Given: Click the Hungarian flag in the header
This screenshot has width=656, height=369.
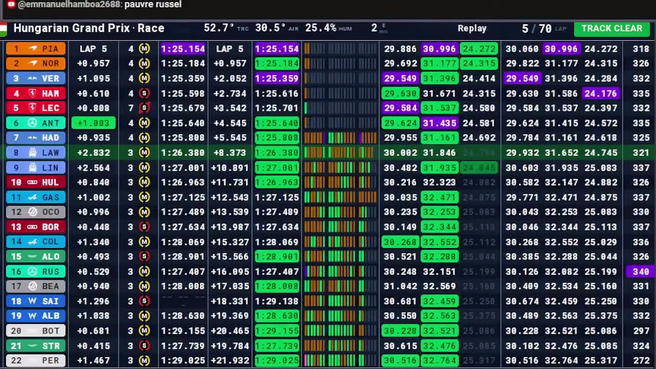Looking at the screenshot, I should tap(3, 29).
